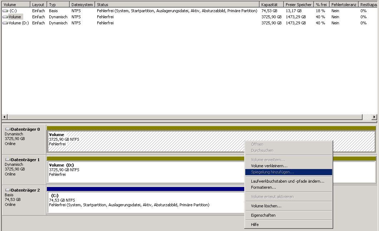Click the Datenträger 2 disk icon
Image resolution: width=379 pixels, height=231 pixels.
[x=8, y=190]
